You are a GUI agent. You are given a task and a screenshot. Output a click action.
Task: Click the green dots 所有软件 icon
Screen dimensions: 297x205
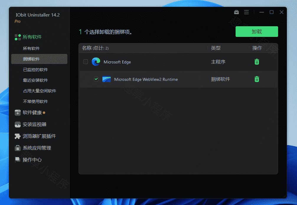tap(18, 37)
